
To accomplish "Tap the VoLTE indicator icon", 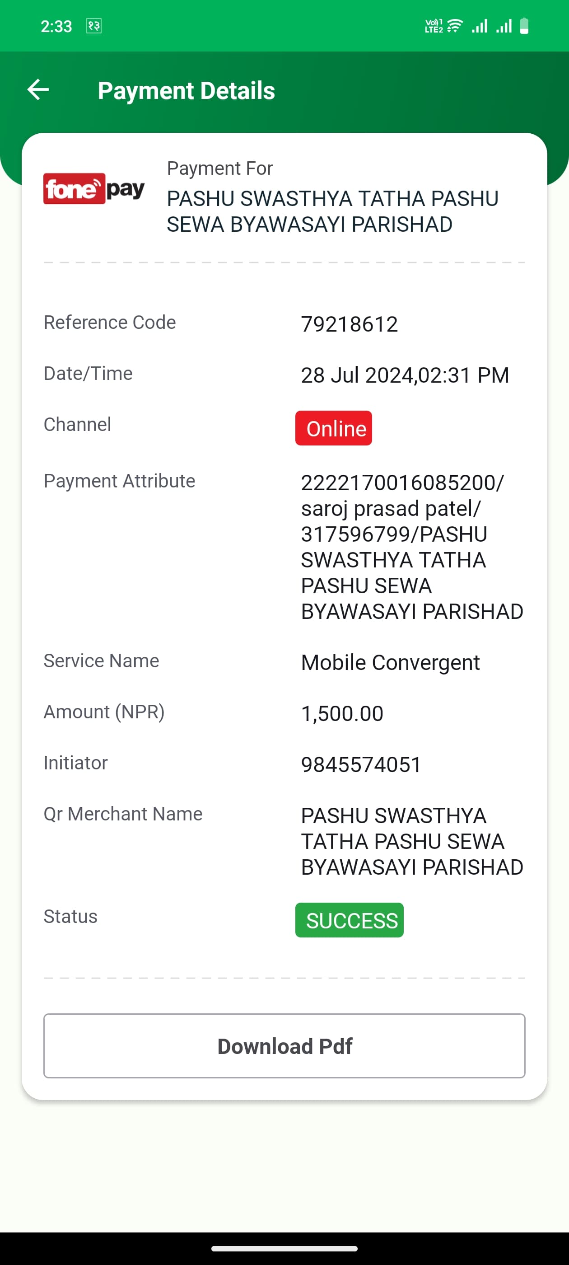I will [434, 26].
